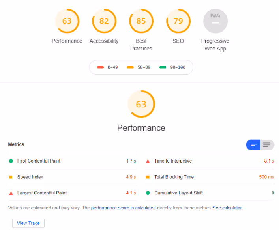279x230 pixels.
Task: Select the orange square icon beside Total Blocking Time
Action: (148, 177)
